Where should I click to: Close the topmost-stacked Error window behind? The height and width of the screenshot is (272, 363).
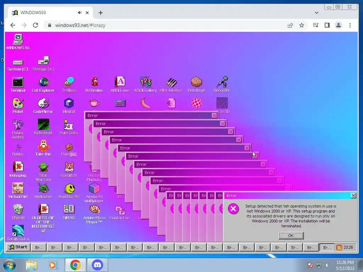click(214, 115)
